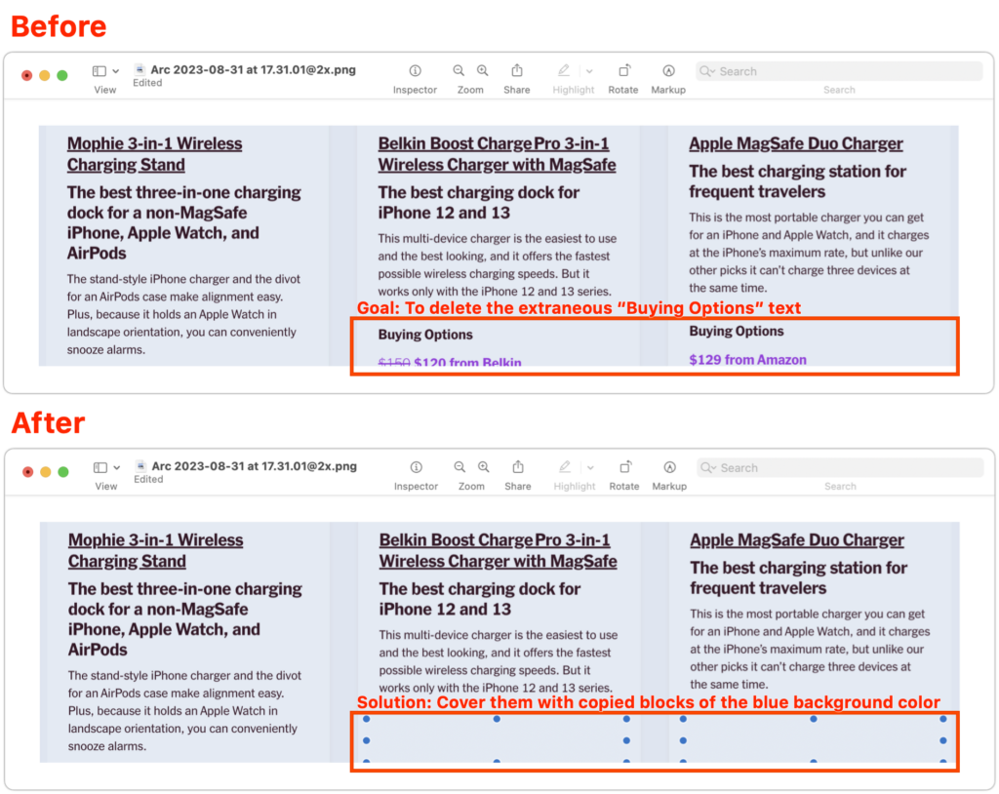Rotate the image in the Before window
The height and width of the screenshot is (794, 999).
pos(624,70)
